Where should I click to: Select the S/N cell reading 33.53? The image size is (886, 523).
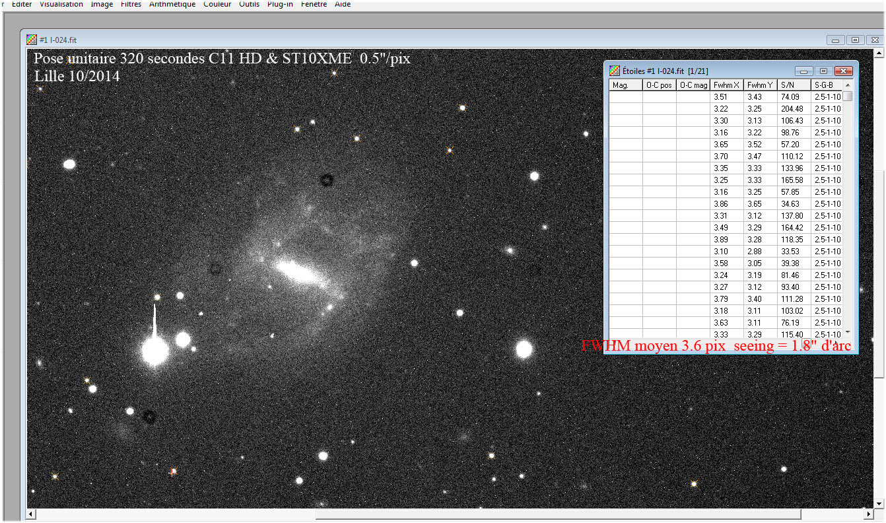click(x=794, y=252)
